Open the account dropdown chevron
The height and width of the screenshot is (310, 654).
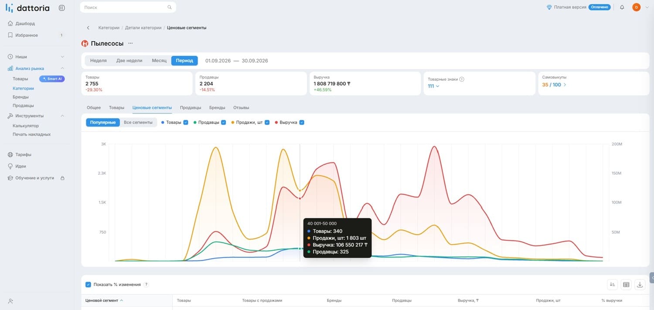coord(647,7)
